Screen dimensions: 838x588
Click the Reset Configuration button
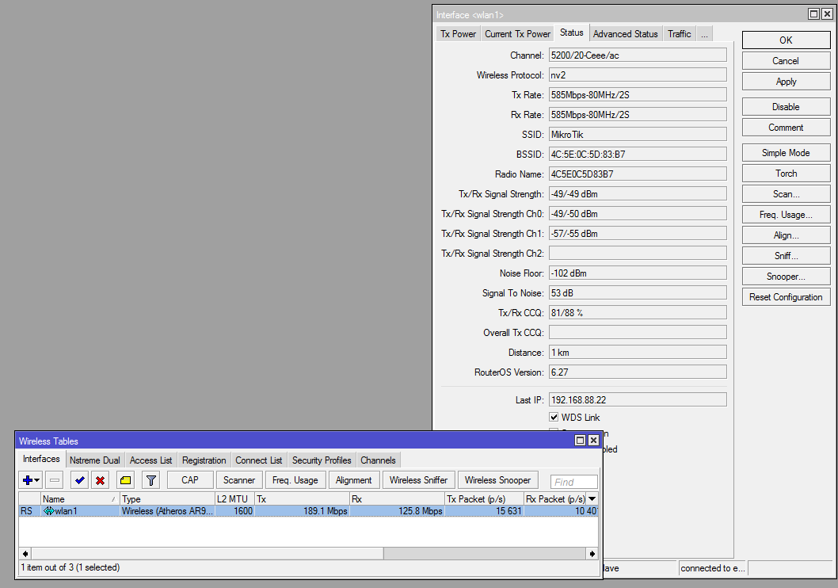pos(786,297)
